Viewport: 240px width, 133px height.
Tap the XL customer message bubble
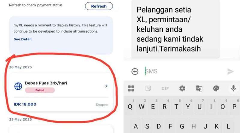(x=175, y=29)
